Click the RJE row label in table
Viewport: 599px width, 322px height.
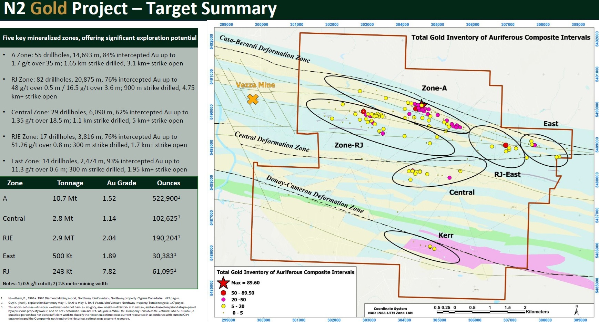point(8,238)
